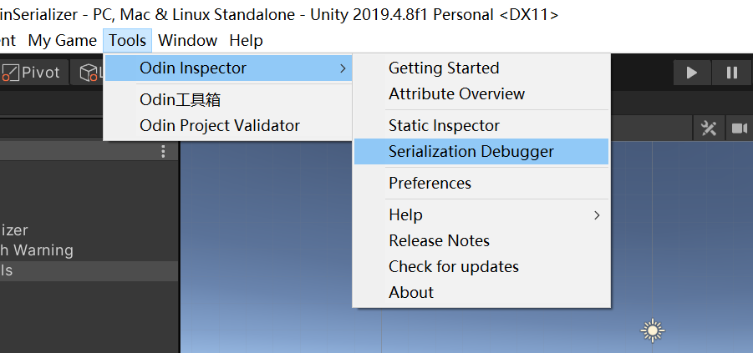Toggle the Local/Global cube icon button
The width and height of the screenshot is (753, 353).
(x=89, y=73)
